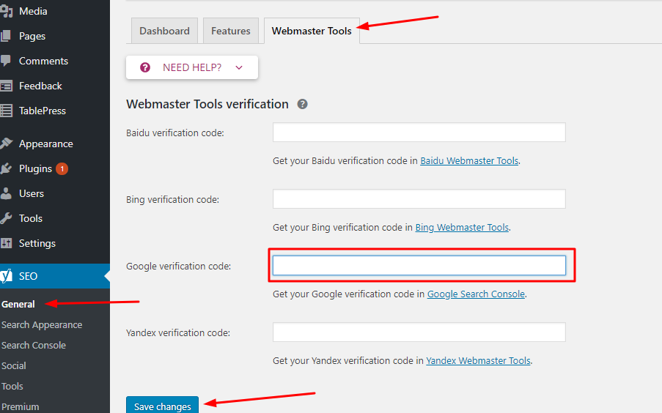Expand the NEED HELP? chevron
The width and height of the screenshot is (662, 413).
point(239,67)
